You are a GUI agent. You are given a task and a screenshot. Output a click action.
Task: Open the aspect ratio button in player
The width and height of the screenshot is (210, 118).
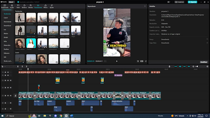[x=142, y=61]
